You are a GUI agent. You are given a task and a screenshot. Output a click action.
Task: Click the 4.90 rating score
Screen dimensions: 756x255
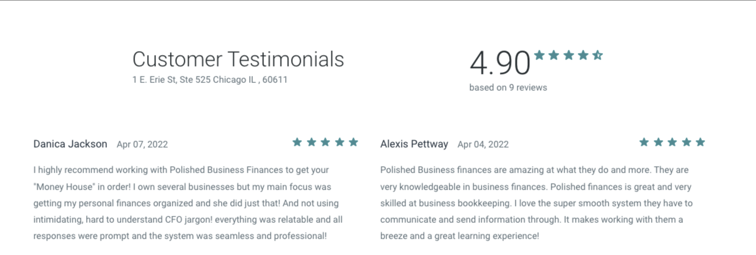click(500, 62)
